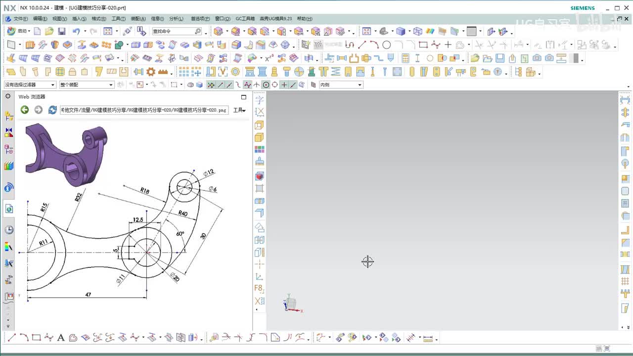Click the Save icon in the toolbar
The image size is (633, 356).
click(62, 31)
